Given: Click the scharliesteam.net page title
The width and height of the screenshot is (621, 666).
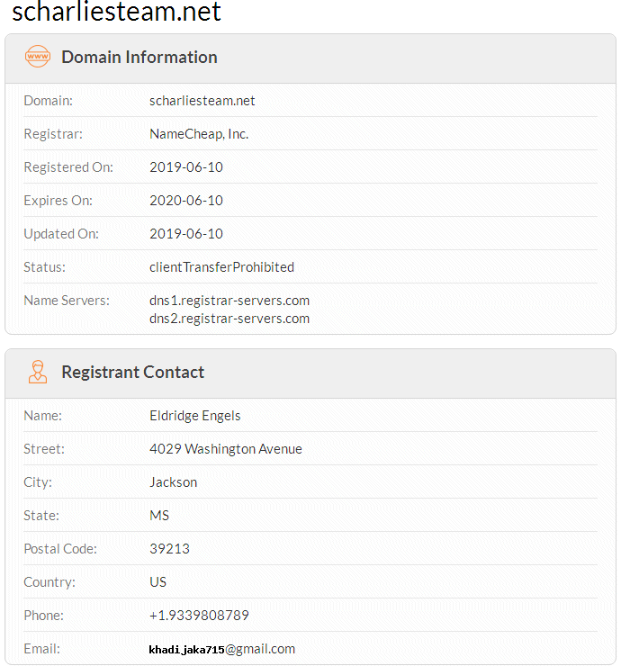Looking at the screenshot, I should [x=117, y=13].
